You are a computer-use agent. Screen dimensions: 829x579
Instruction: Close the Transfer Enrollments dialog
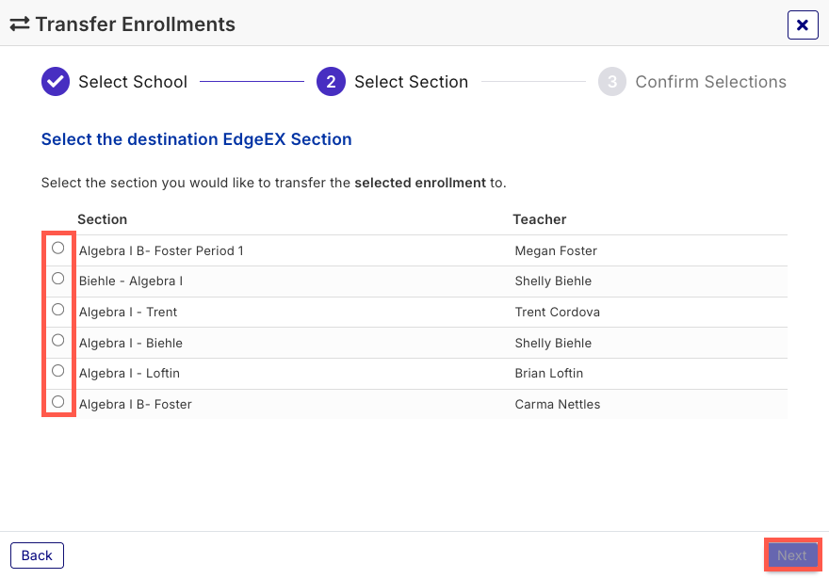tap(803, 24)
